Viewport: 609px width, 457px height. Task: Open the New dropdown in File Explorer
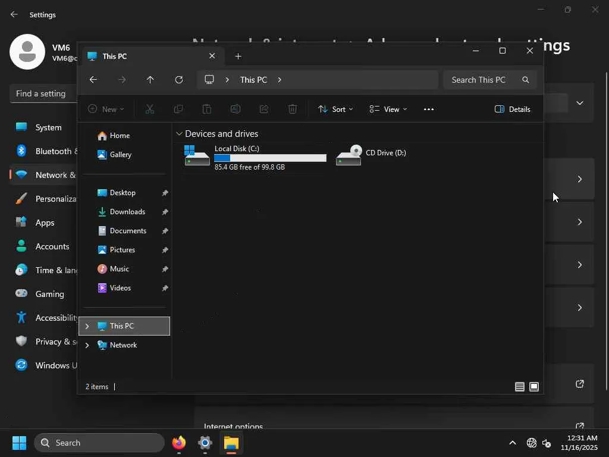click(106, 109)
